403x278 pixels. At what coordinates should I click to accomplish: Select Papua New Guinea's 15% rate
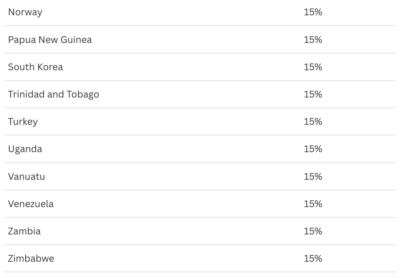[x=313, y=39]
